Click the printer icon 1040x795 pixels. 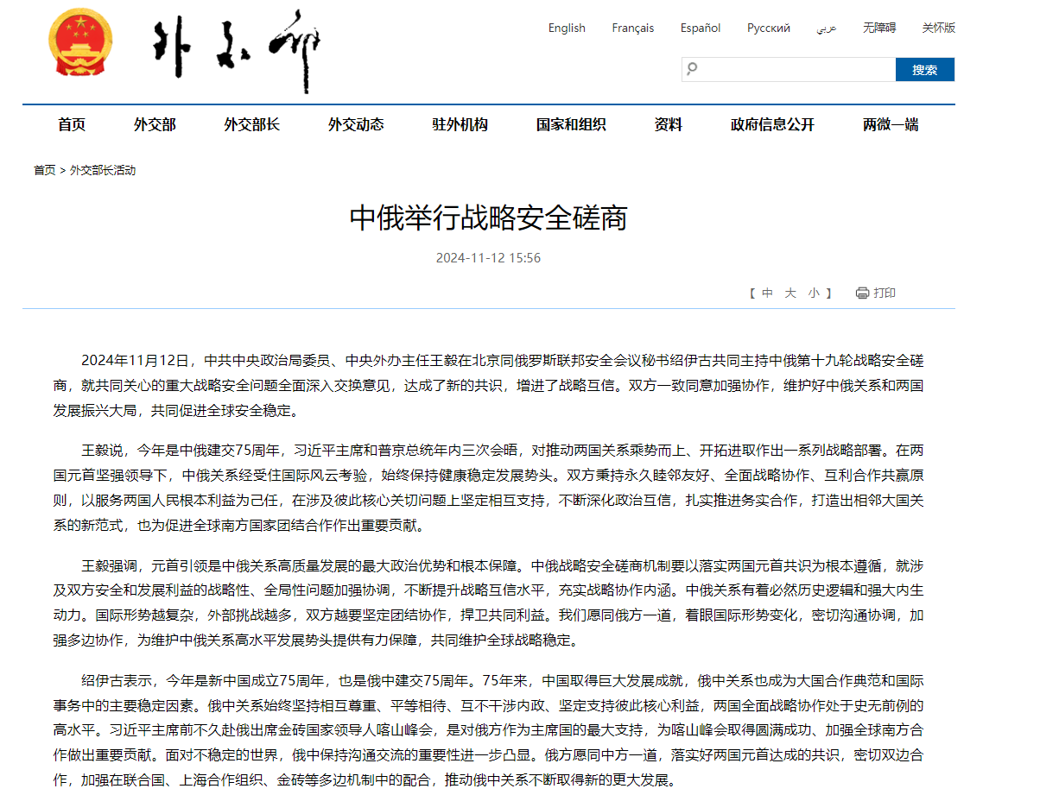(862, 293)
